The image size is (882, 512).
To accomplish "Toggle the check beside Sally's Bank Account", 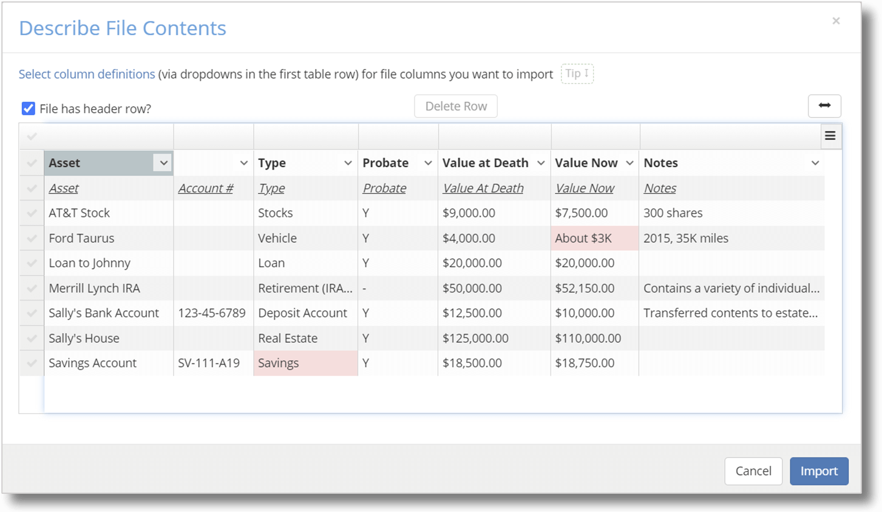I will pos(31,313).
